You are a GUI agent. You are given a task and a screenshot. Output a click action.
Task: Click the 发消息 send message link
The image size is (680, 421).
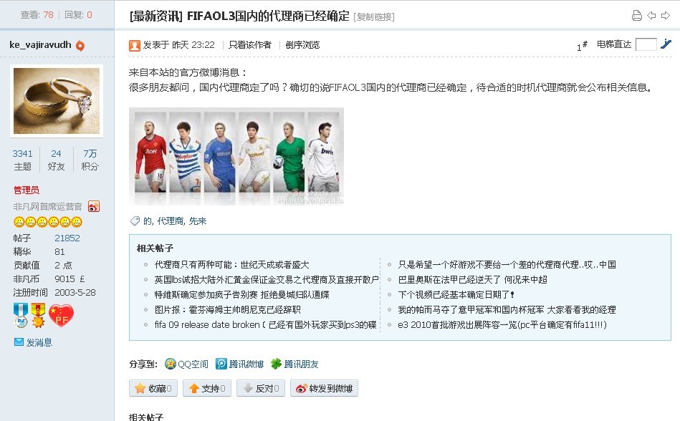pyautogui.click(x=33, y=342)
